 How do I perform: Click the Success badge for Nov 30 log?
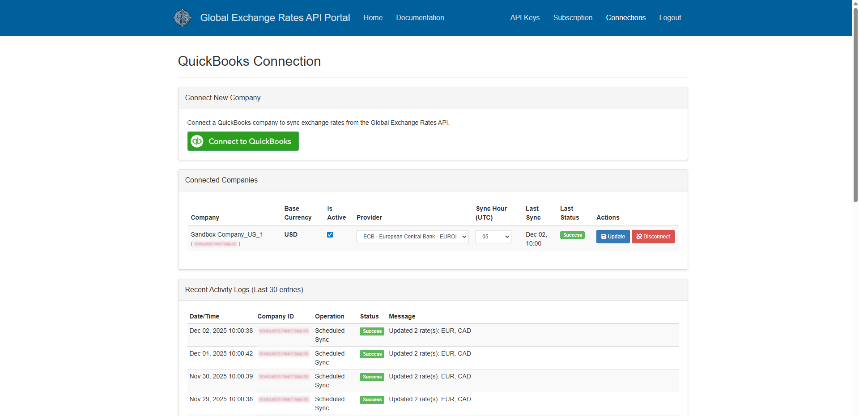[x=372, y=377]
